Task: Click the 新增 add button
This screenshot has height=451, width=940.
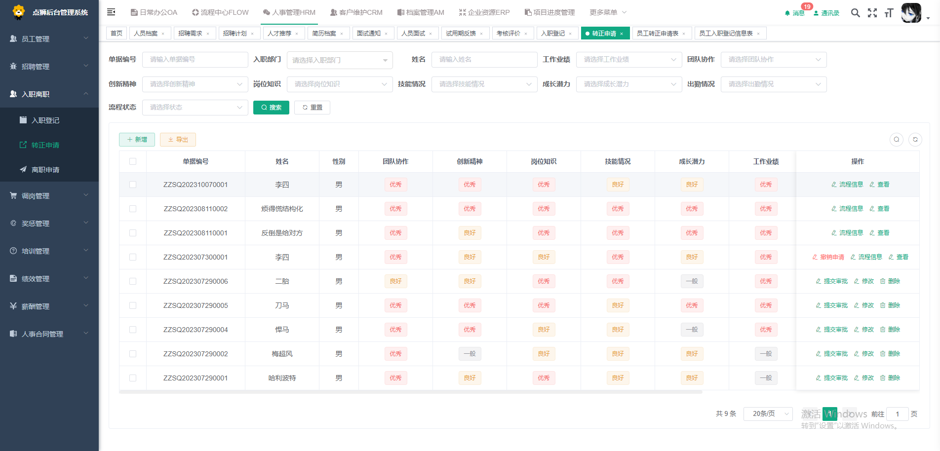Action: 137,140
